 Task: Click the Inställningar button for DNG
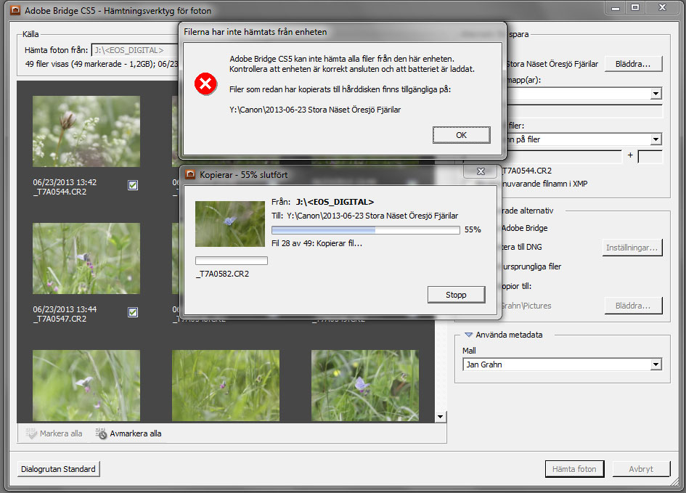(x=632, y=248)
